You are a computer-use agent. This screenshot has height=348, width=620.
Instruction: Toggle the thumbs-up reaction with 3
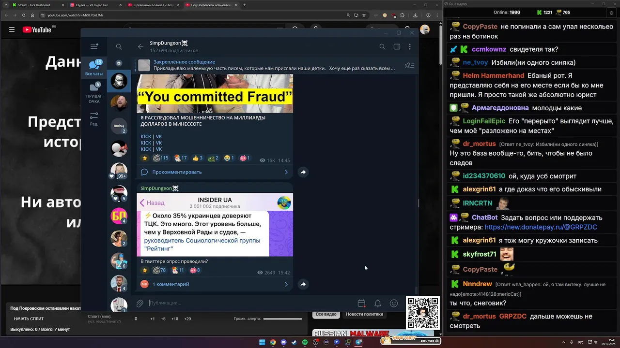pos(198,158)
